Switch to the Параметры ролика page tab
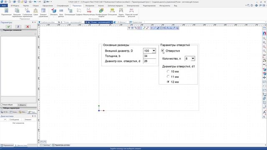This screenshot has width=267, height=150. pyautogui.click(x=61, y=145)
